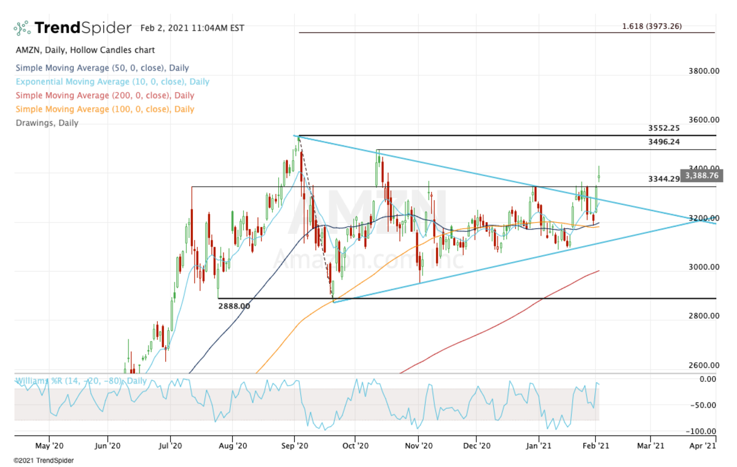Click the TrendSpider logo
Image resolution: width=737 pixels, height=467 pixels.
(x=73, y=28)
